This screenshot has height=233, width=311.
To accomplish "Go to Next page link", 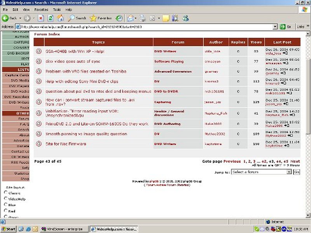I will coord(295,161).
